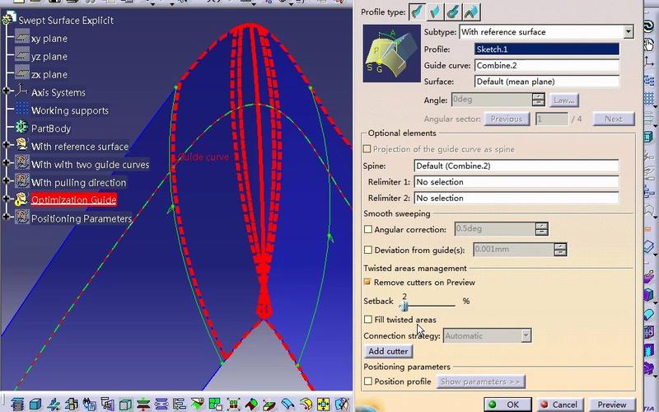This screenshot has height=412, width=659.
Task: Click the axis system icon in right toolbar
Action: 650,63
